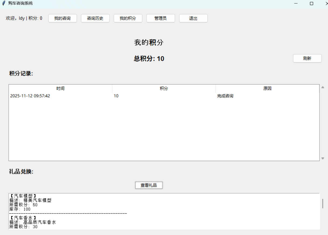Click the 库存: 100 line
The width and height of the screenshot is (328, 235).
pos(20,209)
